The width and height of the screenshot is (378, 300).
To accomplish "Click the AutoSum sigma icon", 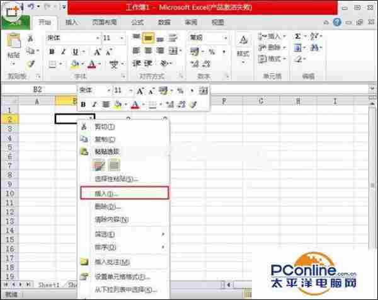I will pos(297,37).
